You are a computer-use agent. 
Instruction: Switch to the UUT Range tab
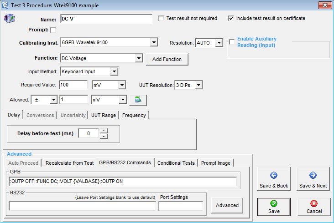tap(104, 115)
